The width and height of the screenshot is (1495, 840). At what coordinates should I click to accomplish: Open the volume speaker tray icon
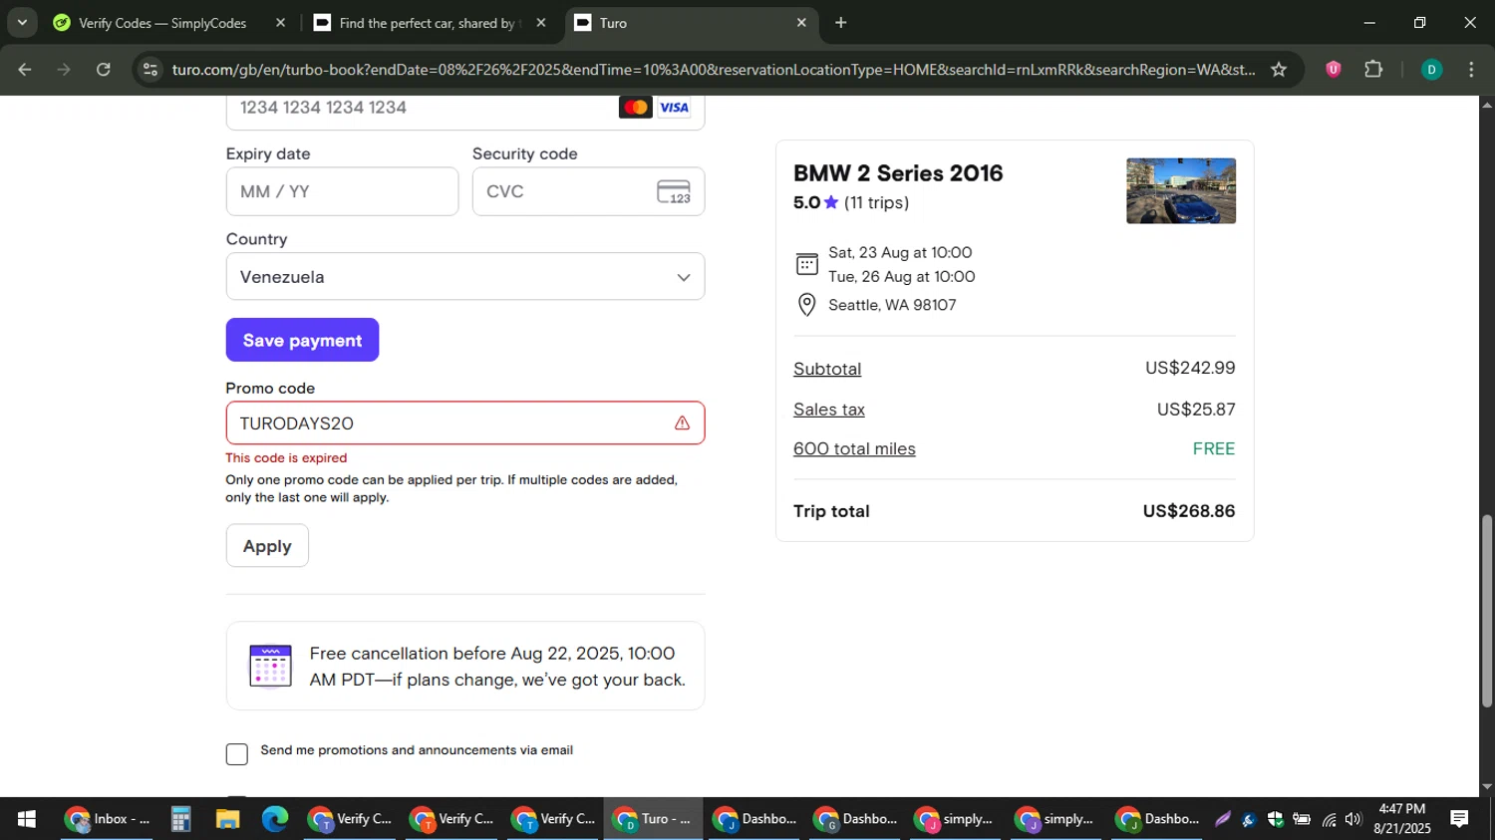pyautogui.click(x=1353, y=819)
